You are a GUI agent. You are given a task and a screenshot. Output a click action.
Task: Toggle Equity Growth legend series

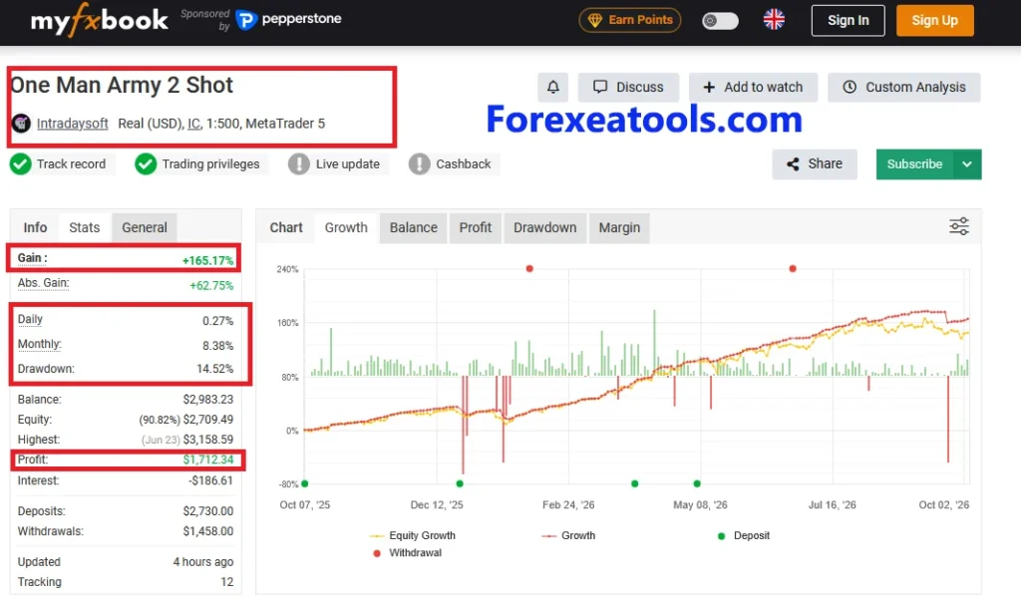(413, 536)
